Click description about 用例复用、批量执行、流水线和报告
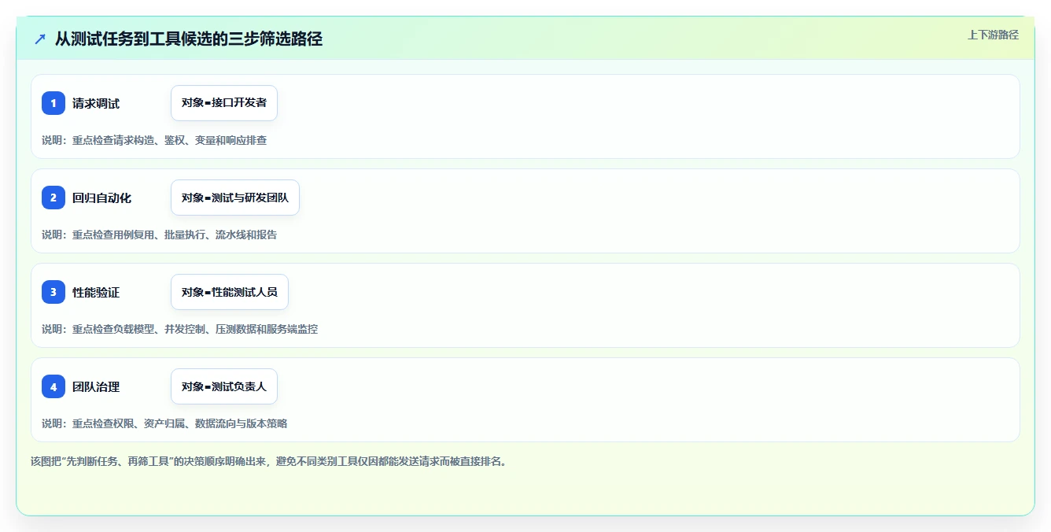 click(159, 235)
